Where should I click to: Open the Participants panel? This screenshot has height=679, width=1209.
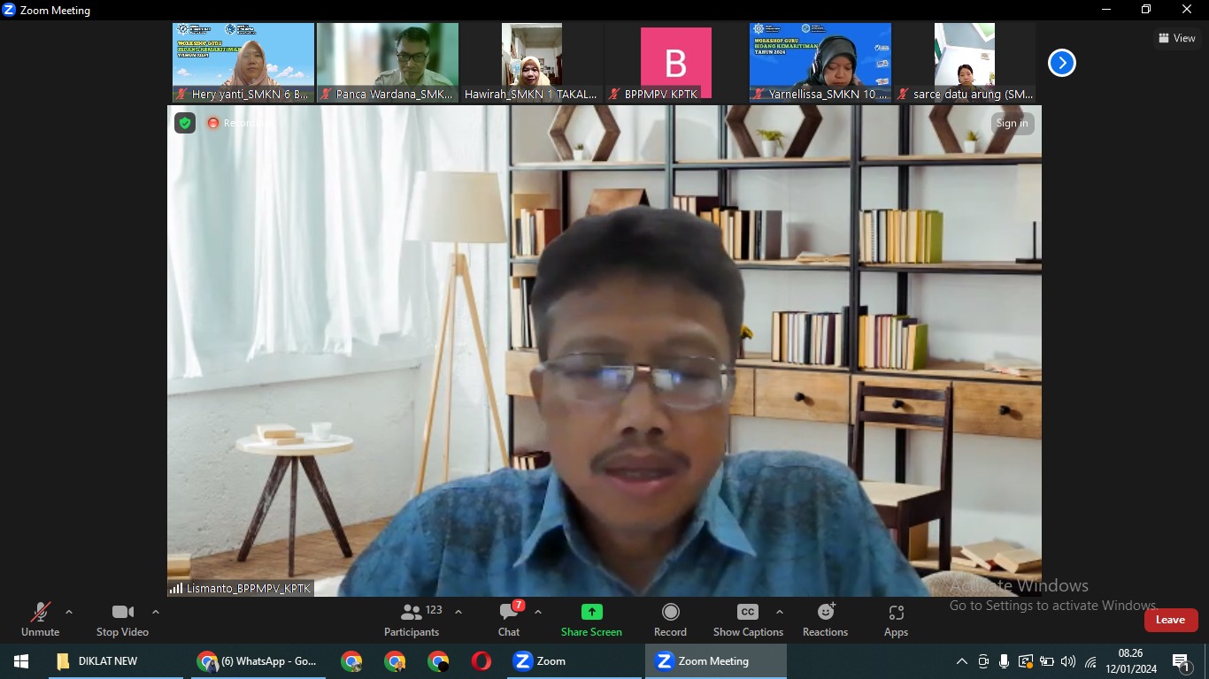click(x=412, y=619)
